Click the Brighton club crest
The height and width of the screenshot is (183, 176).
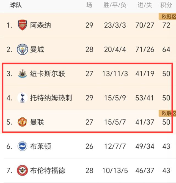22,146
